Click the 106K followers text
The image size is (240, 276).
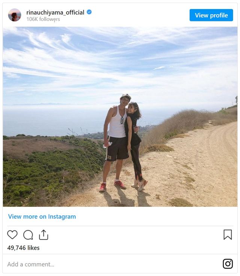click(43, 19)
